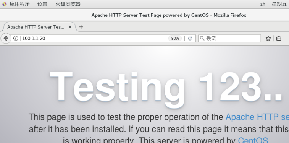Bookmark this page with the star icon
The height and width of the screenshot is (143, 289).
tap(268, 38)
